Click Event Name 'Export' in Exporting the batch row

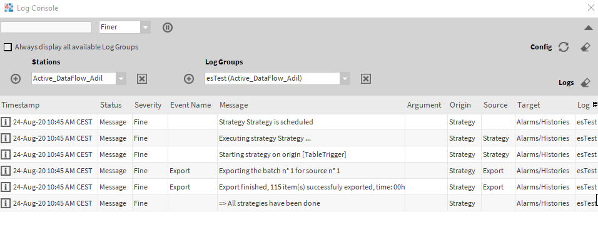[180, 171]
